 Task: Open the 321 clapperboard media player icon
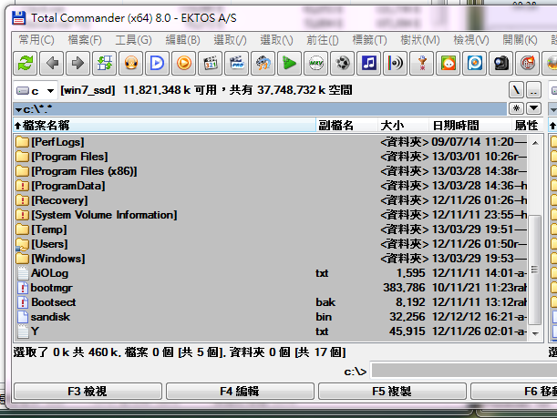[211, 64]
